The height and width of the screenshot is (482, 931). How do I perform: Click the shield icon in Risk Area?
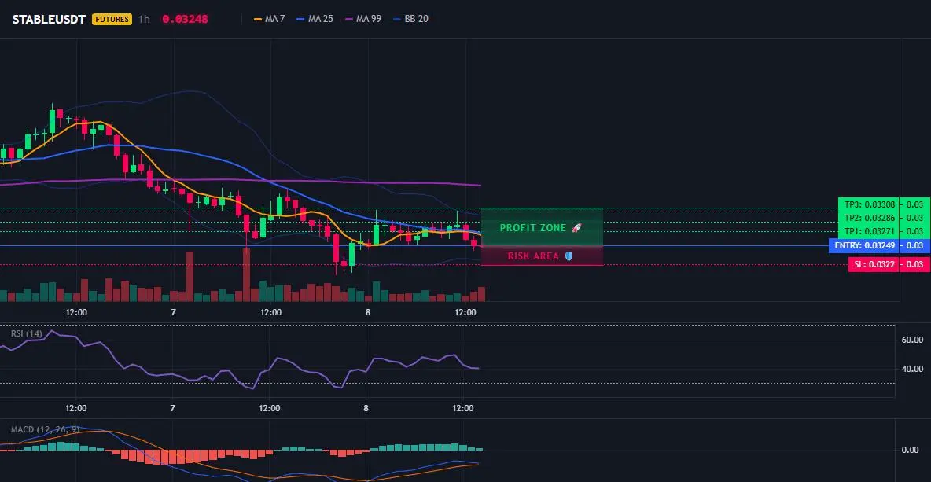coord(569,256)
